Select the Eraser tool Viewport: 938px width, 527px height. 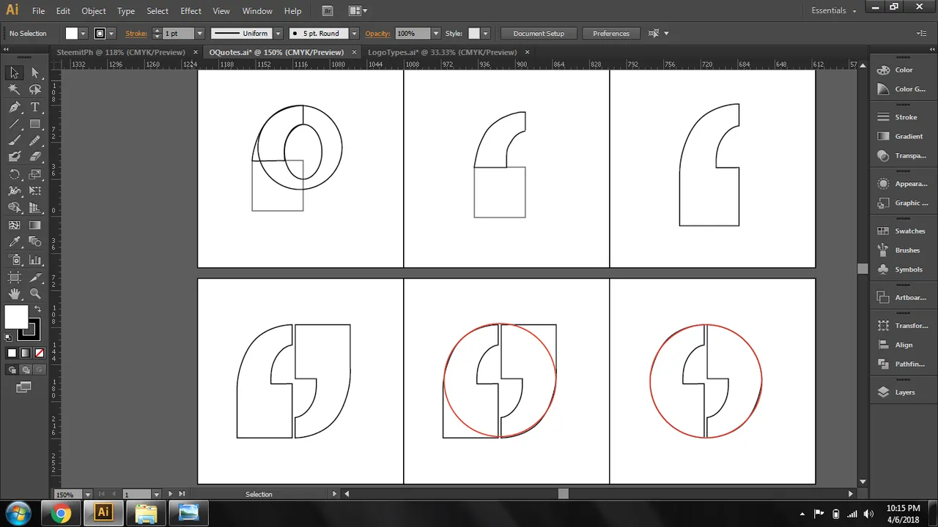point(34,157)
